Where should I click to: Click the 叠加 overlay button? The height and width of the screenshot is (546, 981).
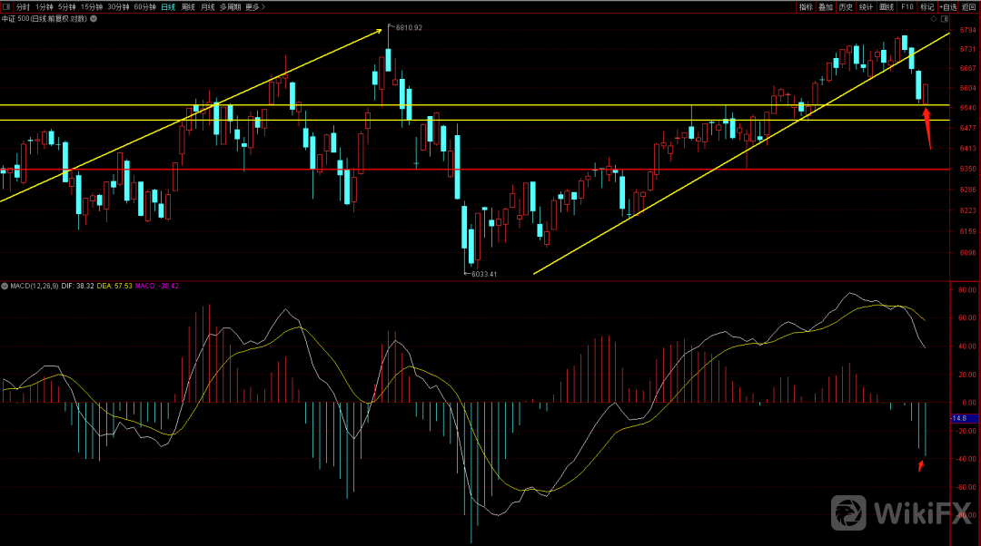[826, 6]
